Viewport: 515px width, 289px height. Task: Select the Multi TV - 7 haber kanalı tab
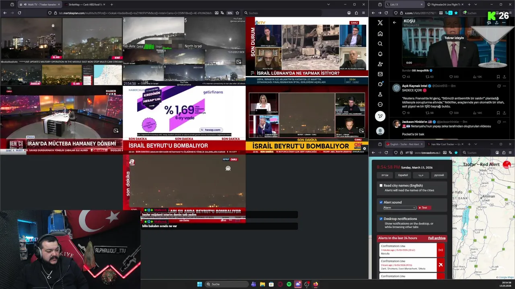click(x=39, y=4)
